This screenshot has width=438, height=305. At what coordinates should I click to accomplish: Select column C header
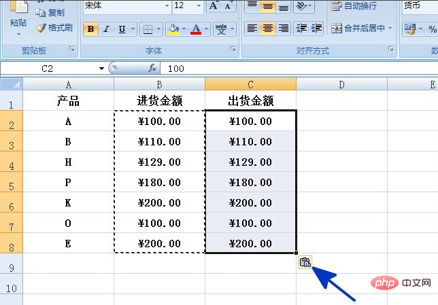click(x=250, y=84)
